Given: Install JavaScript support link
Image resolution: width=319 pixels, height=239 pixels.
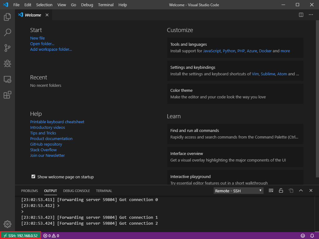Looking at the screenshot, I should click(212, 51).
